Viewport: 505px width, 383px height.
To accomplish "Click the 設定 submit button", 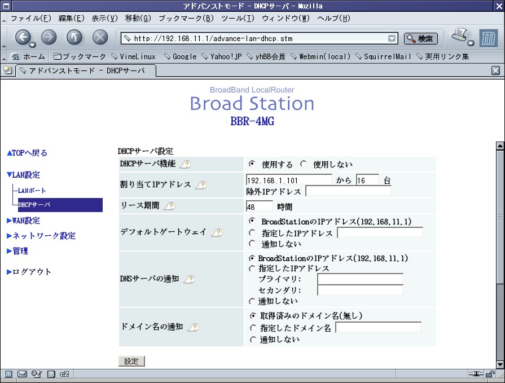I will (131, 361).
